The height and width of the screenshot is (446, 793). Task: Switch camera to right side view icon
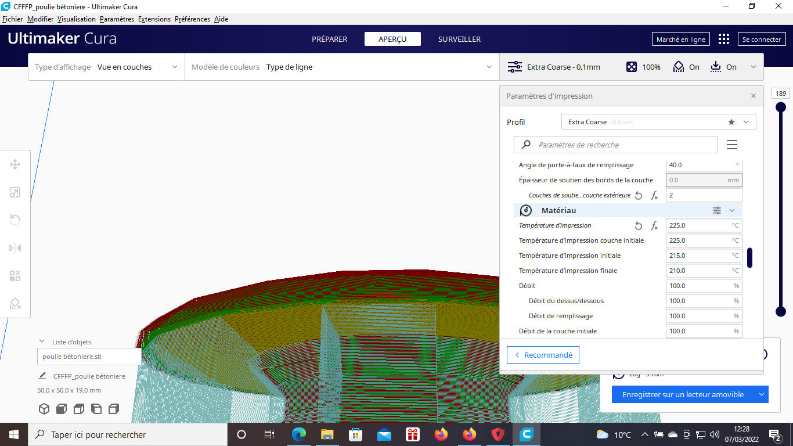114,409
